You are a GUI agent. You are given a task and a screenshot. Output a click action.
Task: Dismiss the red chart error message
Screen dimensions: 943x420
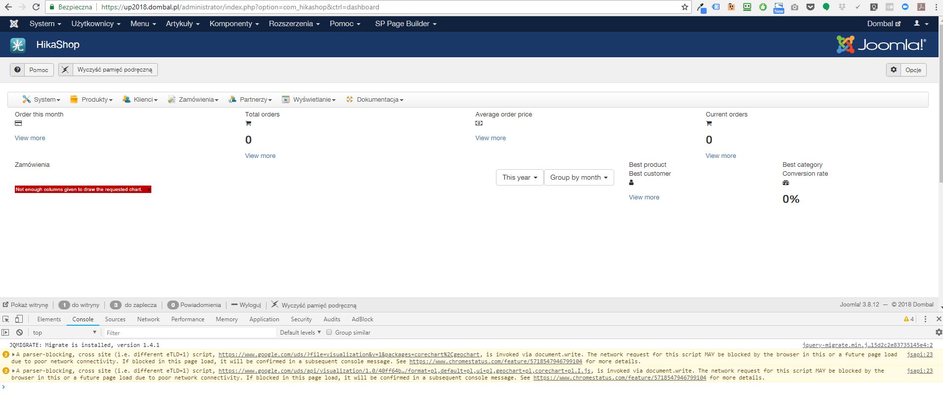(148, 190)
